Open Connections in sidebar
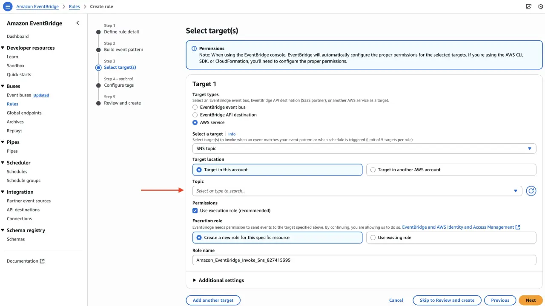Screen dimensions: 545x306 [x=19, y=219]
